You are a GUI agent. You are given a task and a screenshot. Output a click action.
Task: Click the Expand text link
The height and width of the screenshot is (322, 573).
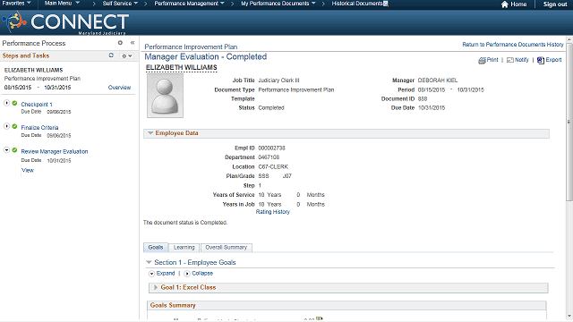click(x=166, y=274)
